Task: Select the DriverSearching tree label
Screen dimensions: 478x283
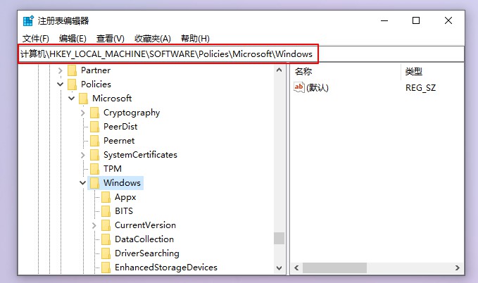Action: (x=147, y=253)
